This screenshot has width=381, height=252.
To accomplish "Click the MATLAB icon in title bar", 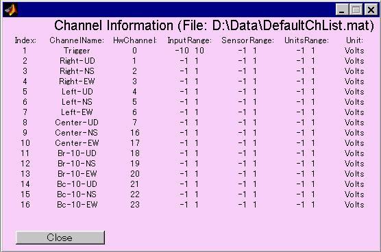I will click(x=11, y=10).
